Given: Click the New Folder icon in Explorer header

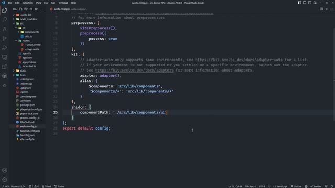Looking at the screenshot, I should [x=26, y=9].
